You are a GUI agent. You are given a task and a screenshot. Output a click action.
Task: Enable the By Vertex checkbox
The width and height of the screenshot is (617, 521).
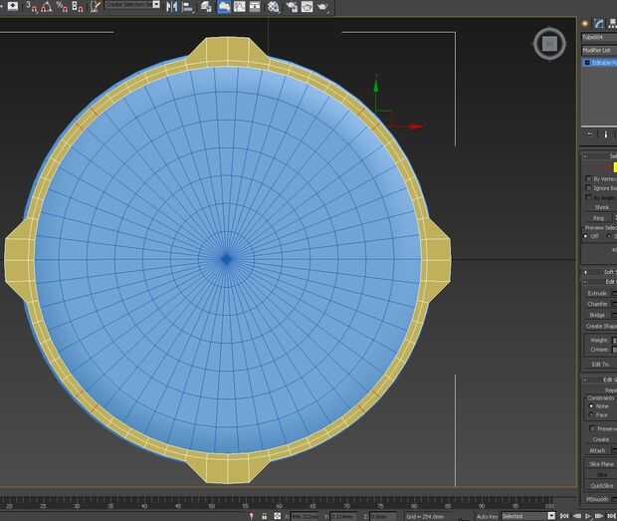point(588,178)
